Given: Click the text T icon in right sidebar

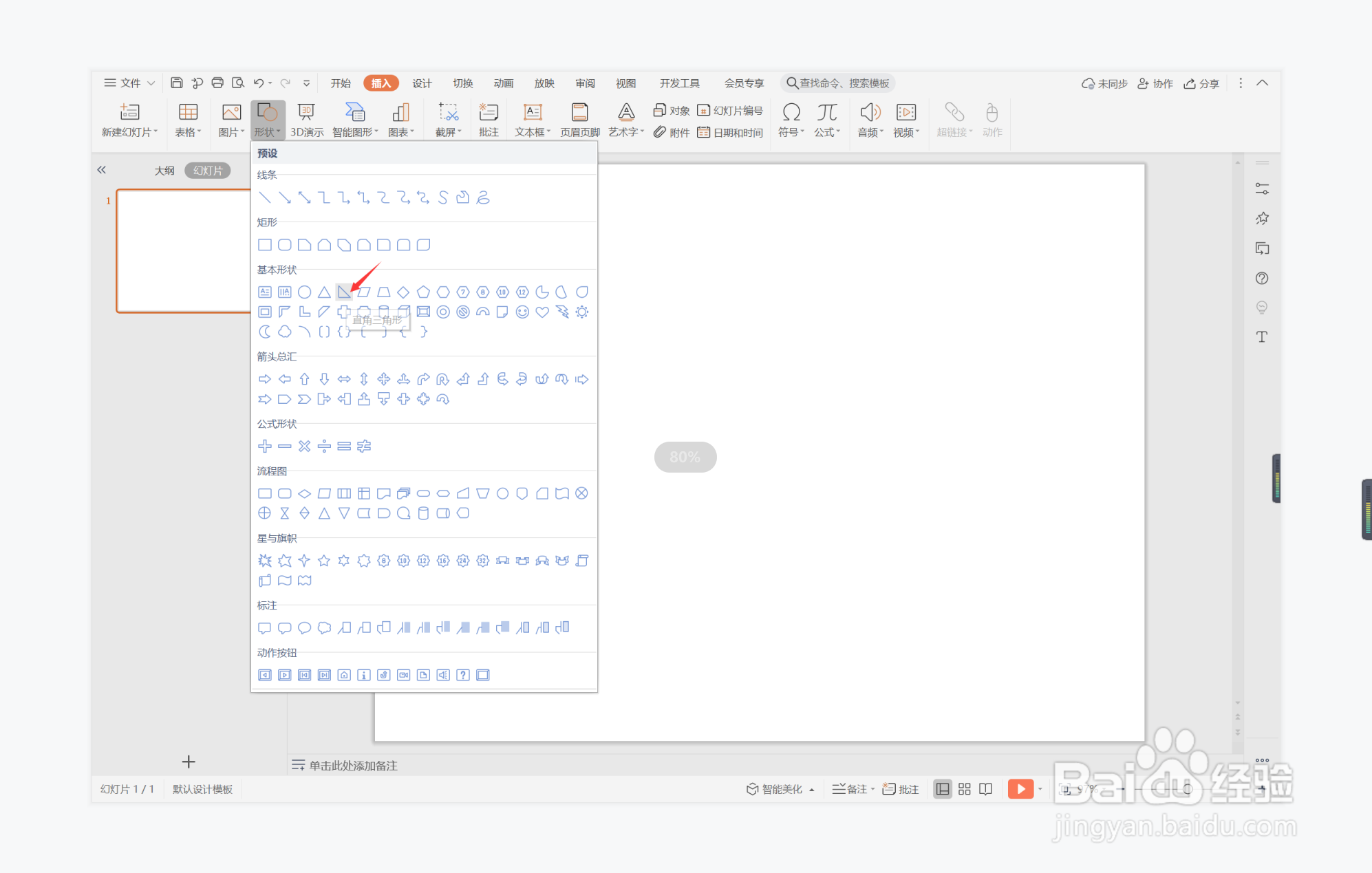Looking at the screenshot, I should click(x=1262, y=336).
